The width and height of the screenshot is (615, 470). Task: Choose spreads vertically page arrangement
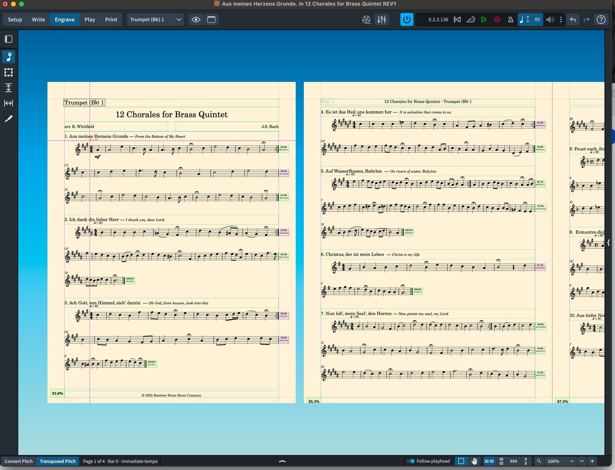[501, 461]
